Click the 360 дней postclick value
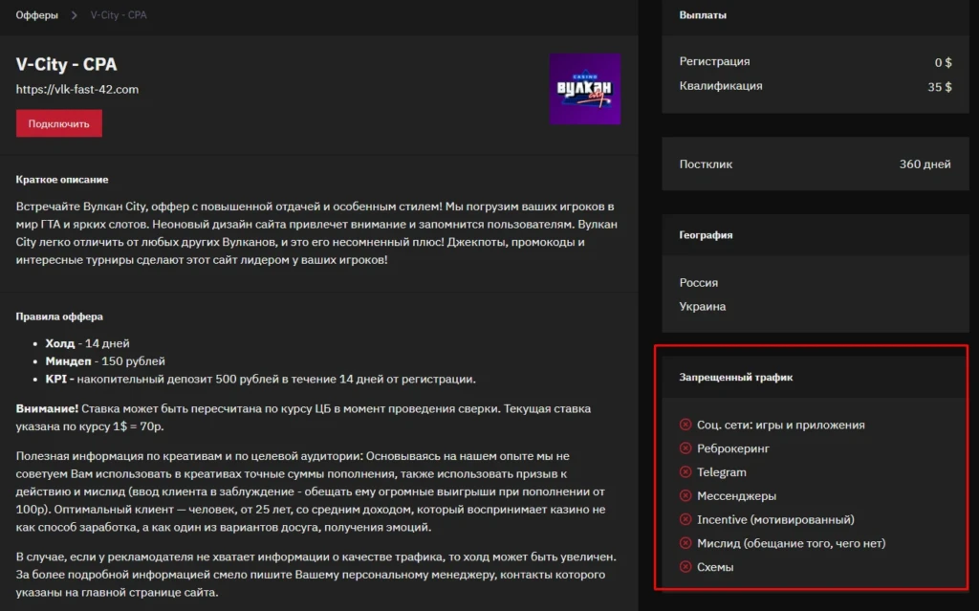The height and width of the screenshot is (611, 979). [x=925, y=164]
